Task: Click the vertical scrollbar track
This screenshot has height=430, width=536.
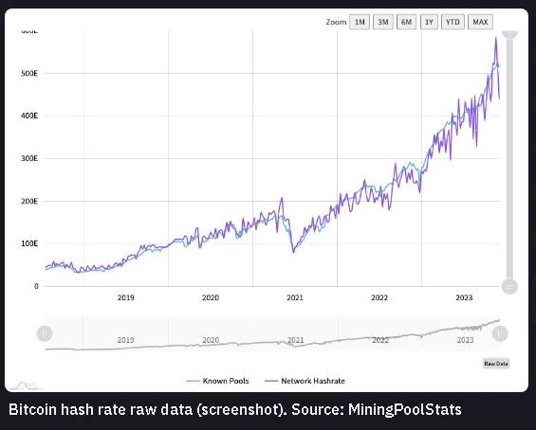Action: tap(509, 159)
